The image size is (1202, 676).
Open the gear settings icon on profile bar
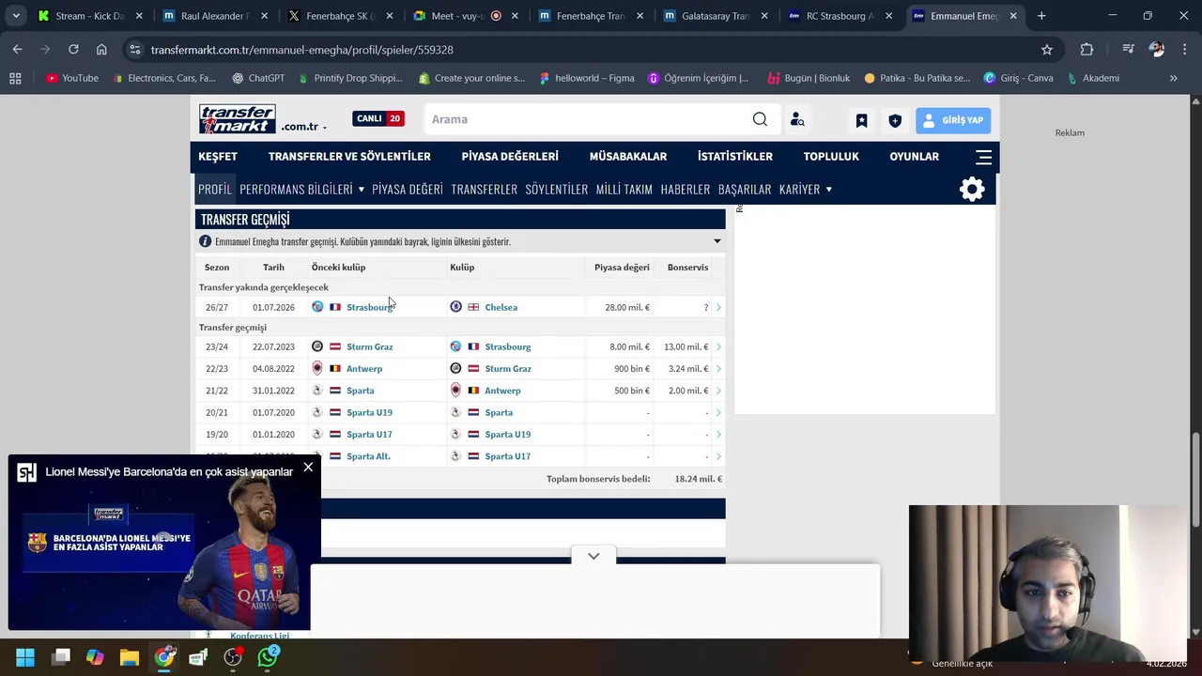pyautogui.click(x=972, y=189)
